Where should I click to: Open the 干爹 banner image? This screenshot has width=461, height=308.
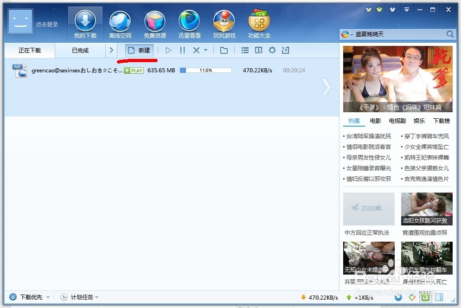398,79
